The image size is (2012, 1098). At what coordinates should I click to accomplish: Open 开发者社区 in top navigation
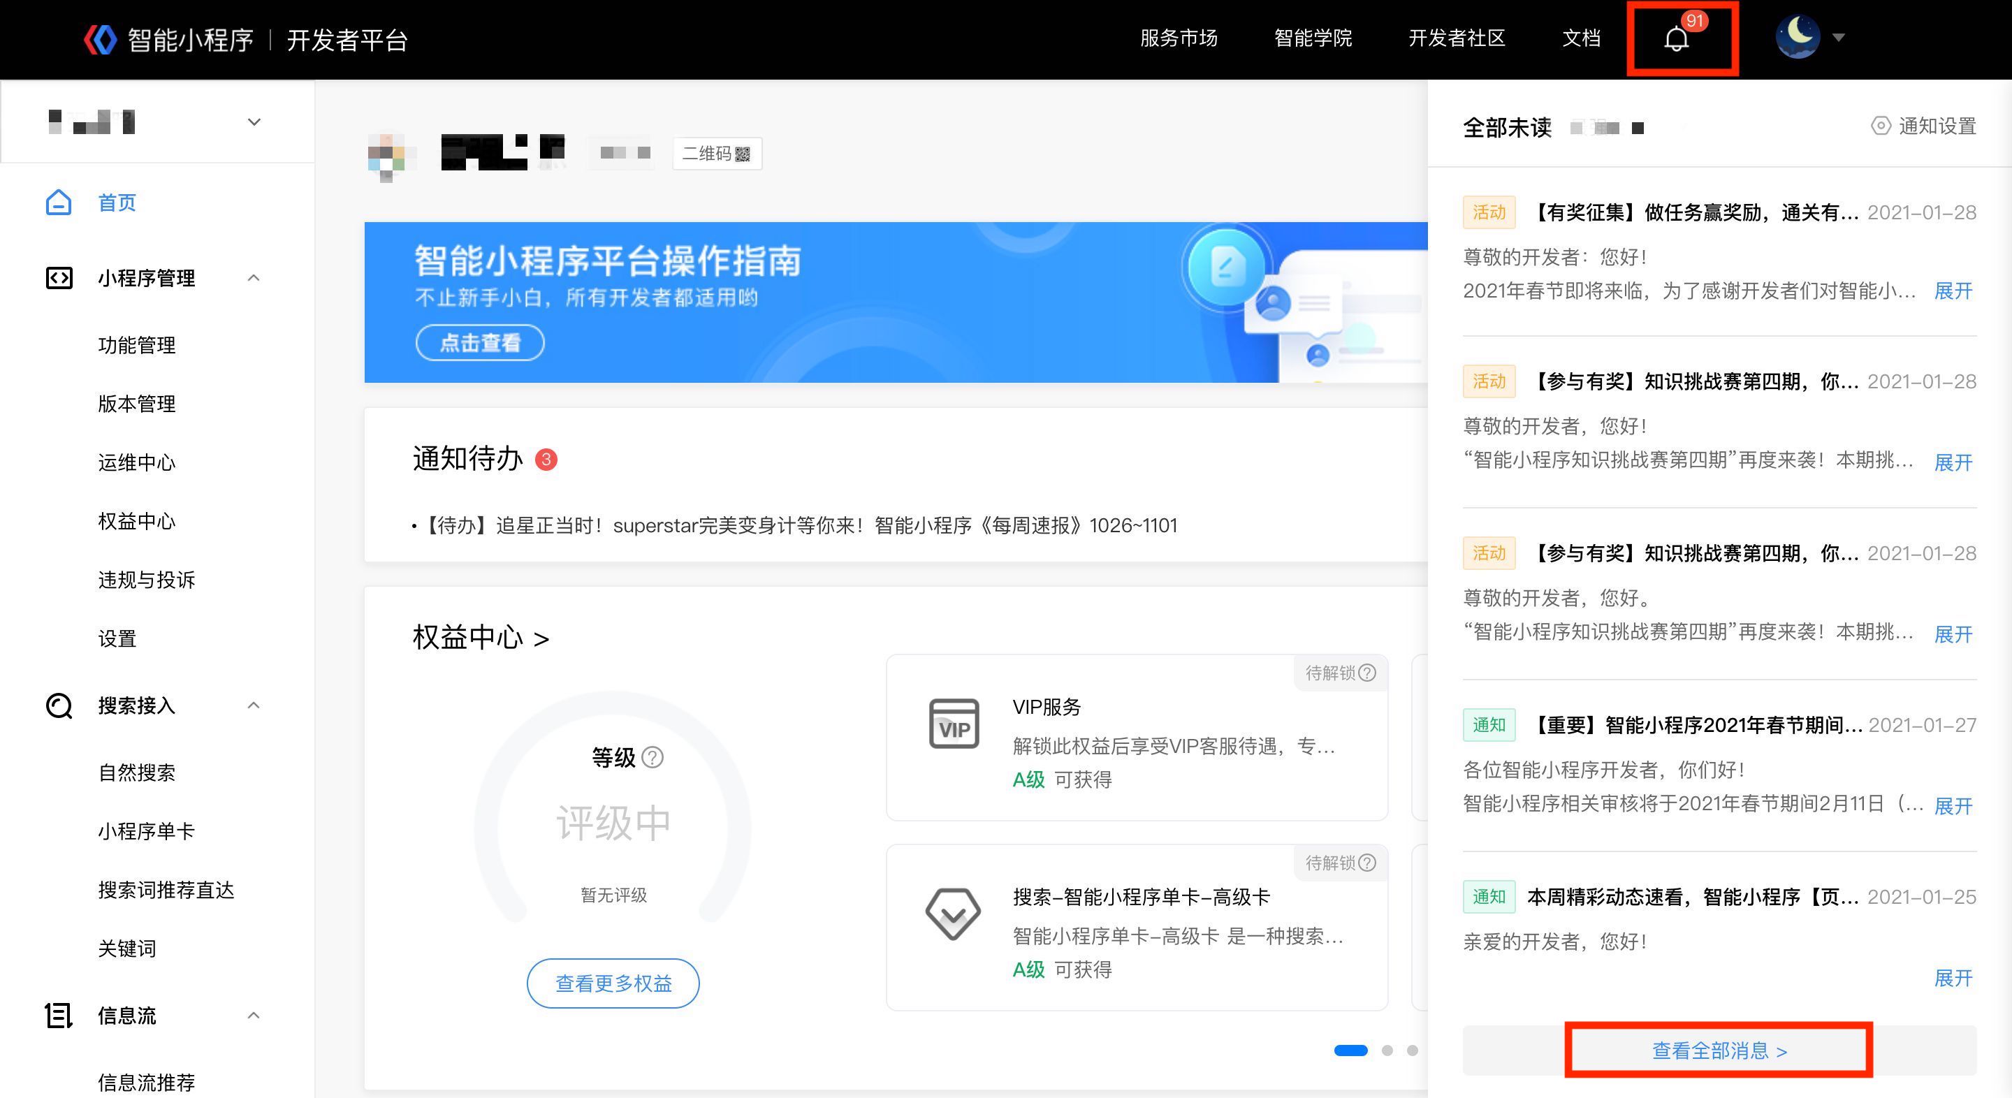coord(1457,38)
